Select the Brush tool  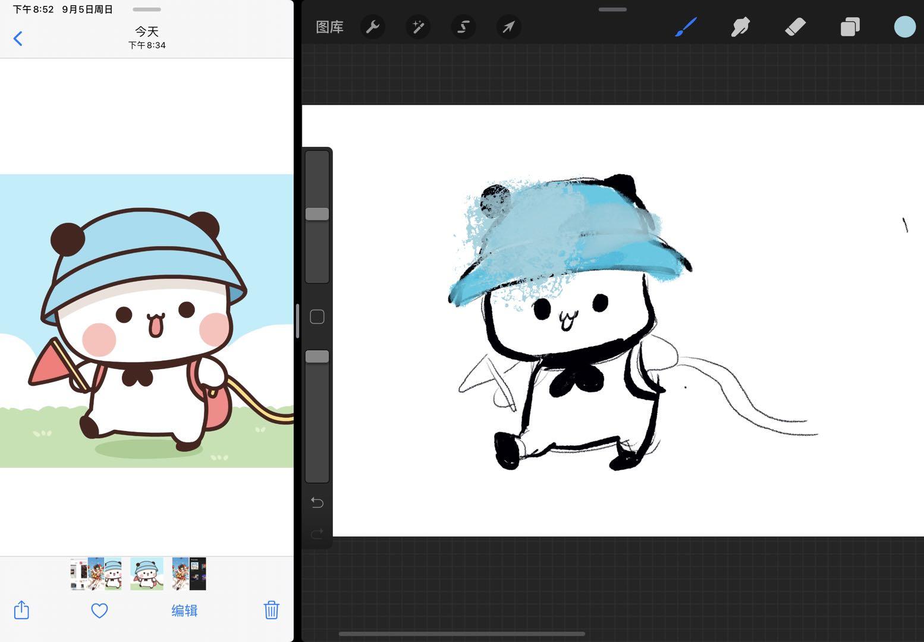686,27
